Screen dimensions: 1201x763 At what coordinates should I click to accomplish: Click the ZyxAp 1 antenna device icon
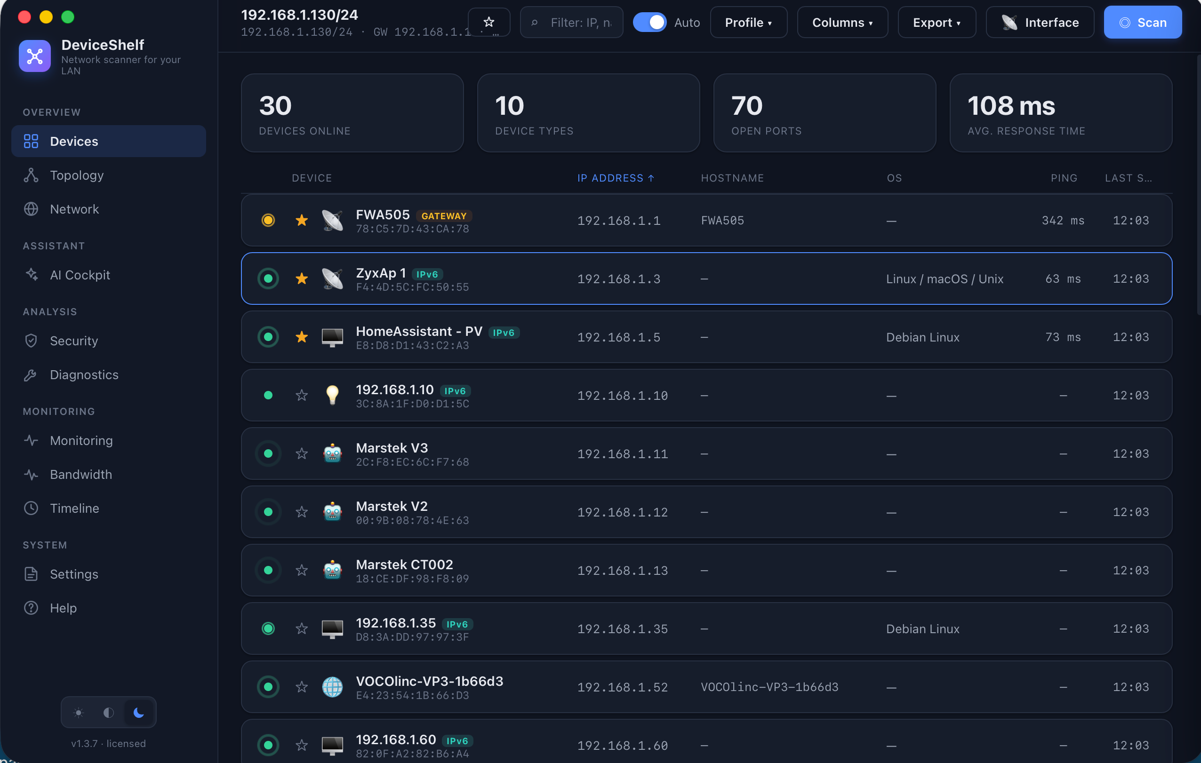(332, 279)
